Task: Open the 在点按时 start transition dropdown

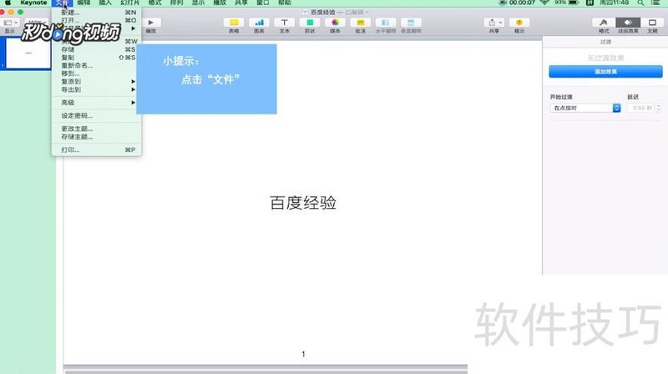Action: click(x=585, y=109)
